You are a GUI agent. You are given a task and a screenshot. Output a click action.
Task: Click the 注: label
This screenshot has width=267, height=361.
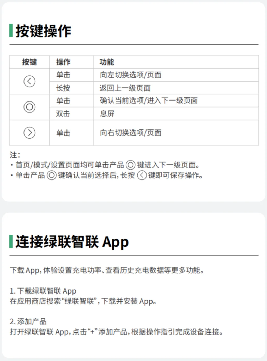tap(15, 155)
